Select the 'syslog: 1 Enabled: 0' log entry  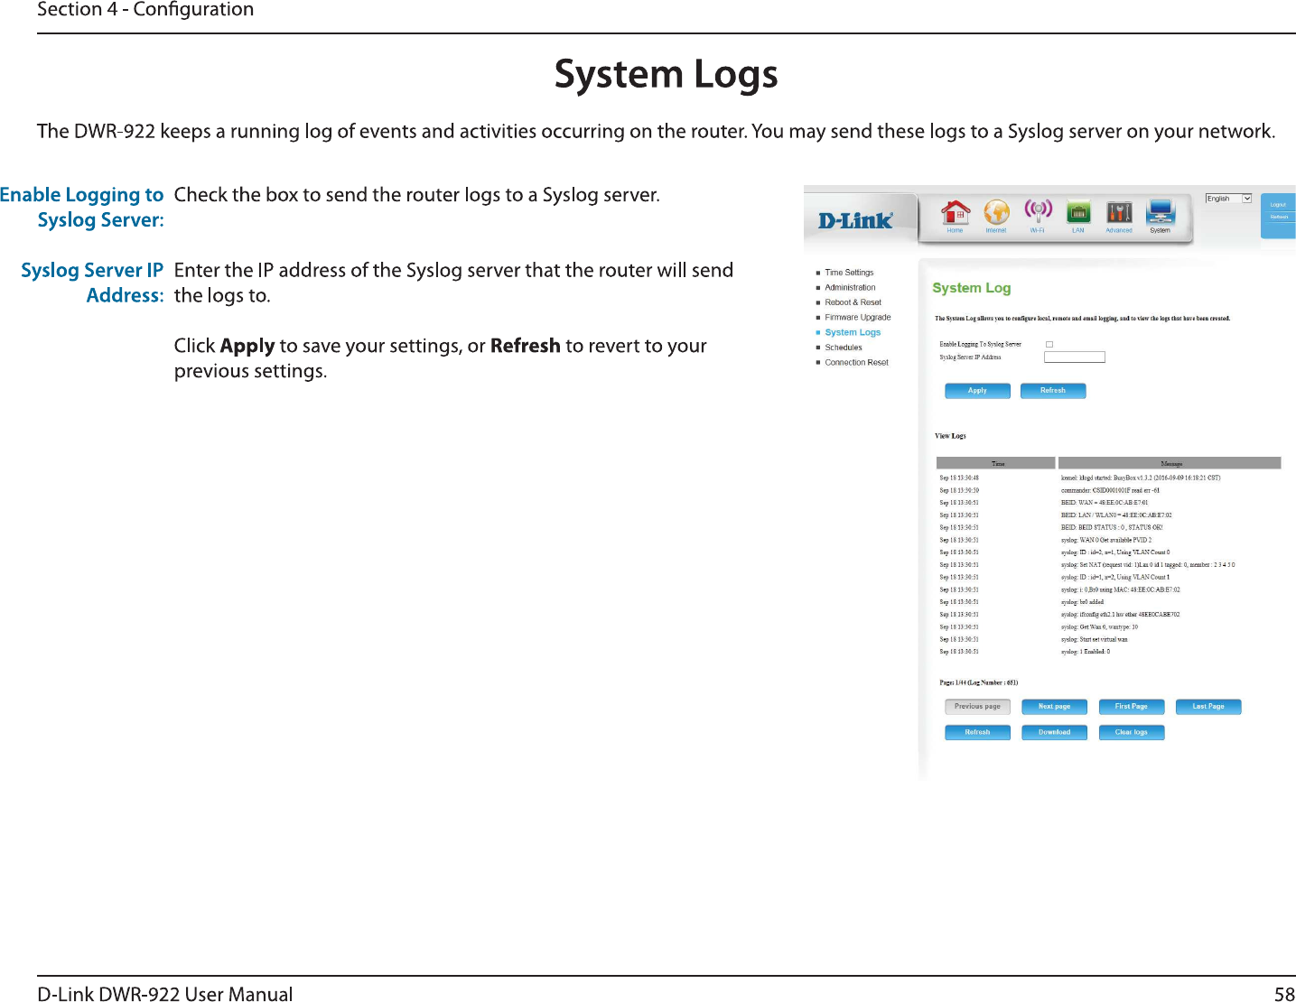click(1086, 652)
